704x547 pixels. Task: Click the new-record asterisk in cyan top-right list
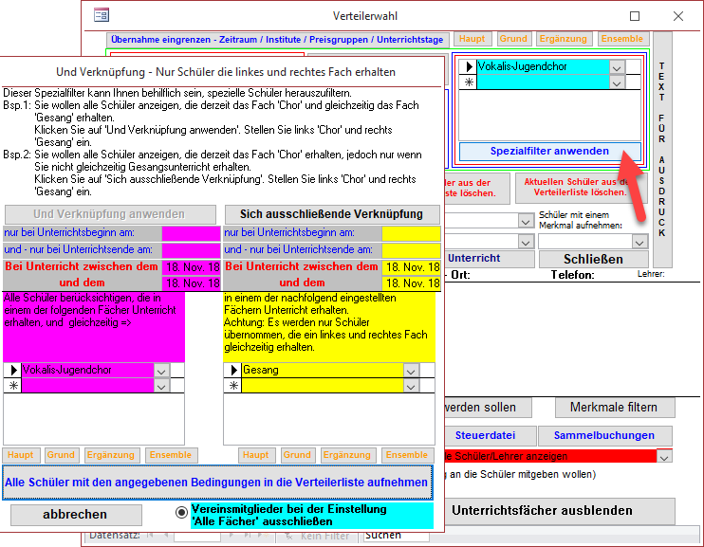click(x=467, y=83)
